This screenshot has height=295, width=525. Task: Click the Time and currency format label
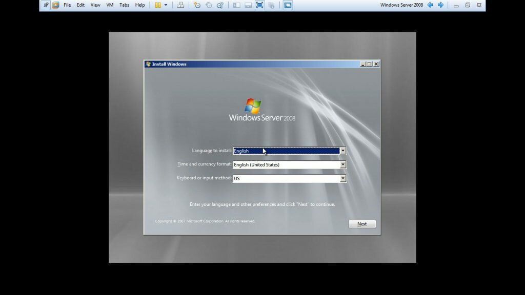click(x=205, y=164)
